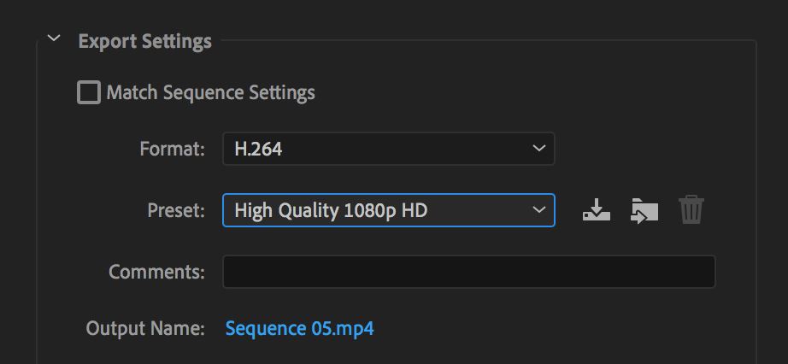Click the H.264 text in the Format box
788x364 pixels.
[258, 149]
